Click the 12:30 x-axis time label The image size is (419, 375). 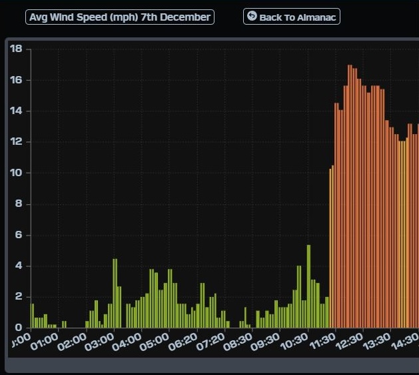pos(350,342)
